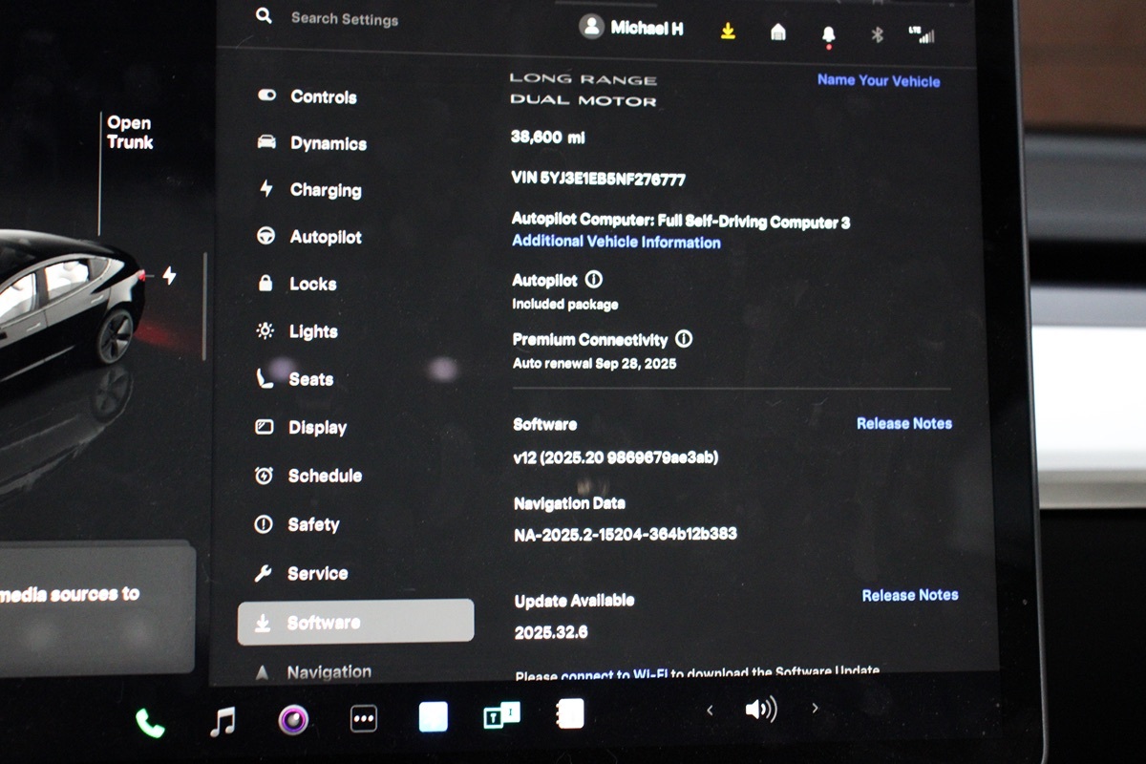Viewport: 1146px width, 764px height.
Task: Click the Search Settings field
Action: (x=345, y=18)
